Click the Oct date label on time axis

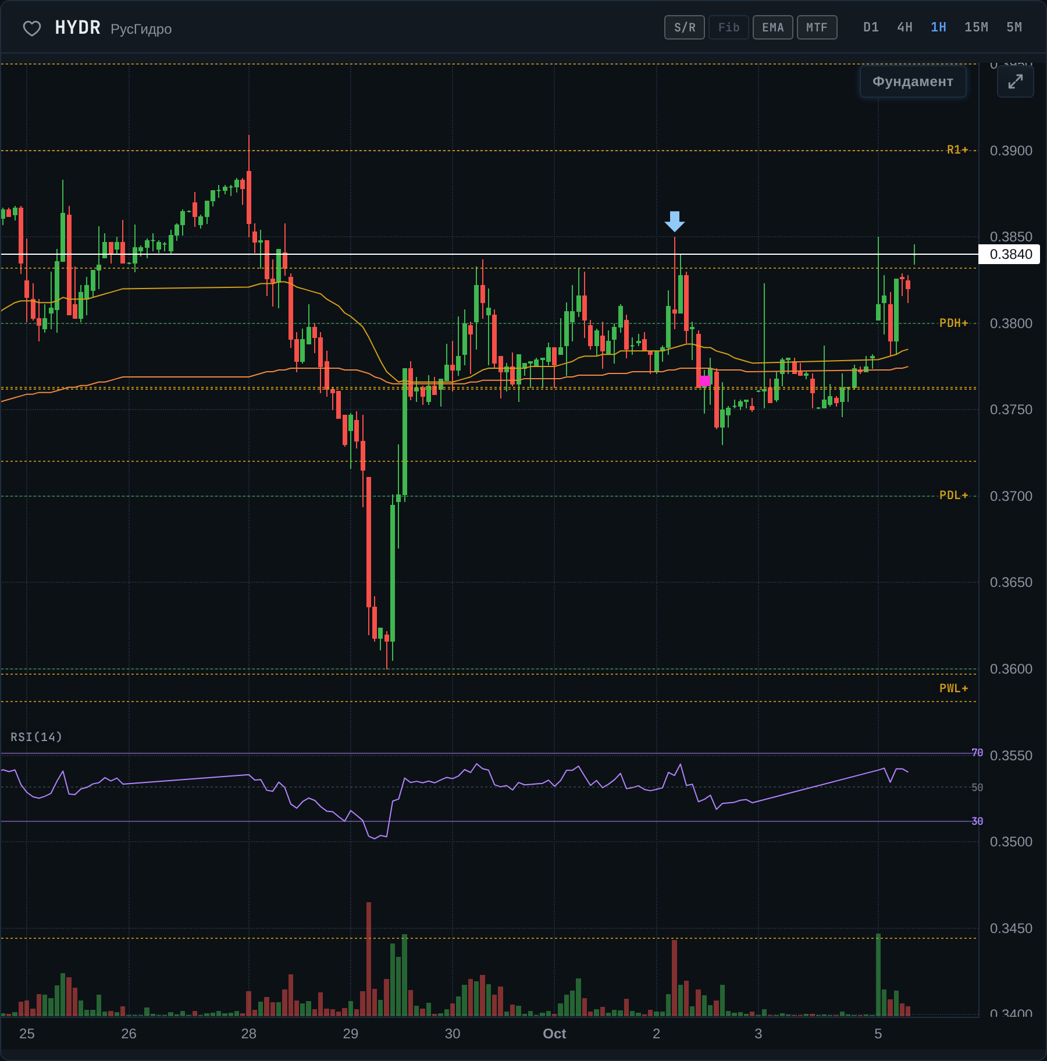pos(554,1034)
